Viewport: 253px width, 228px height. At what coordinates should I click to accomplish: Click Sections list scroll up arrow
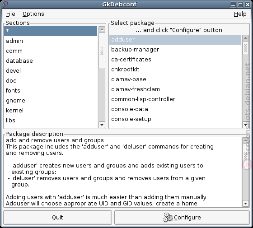pyautogui.click(x=102, y=29)
